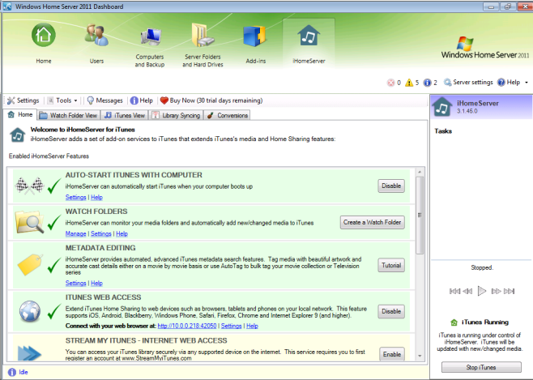Screen dimensions: 533x380
Task: Switch to iTunes View tab
Action: click(x=125, y=116)
